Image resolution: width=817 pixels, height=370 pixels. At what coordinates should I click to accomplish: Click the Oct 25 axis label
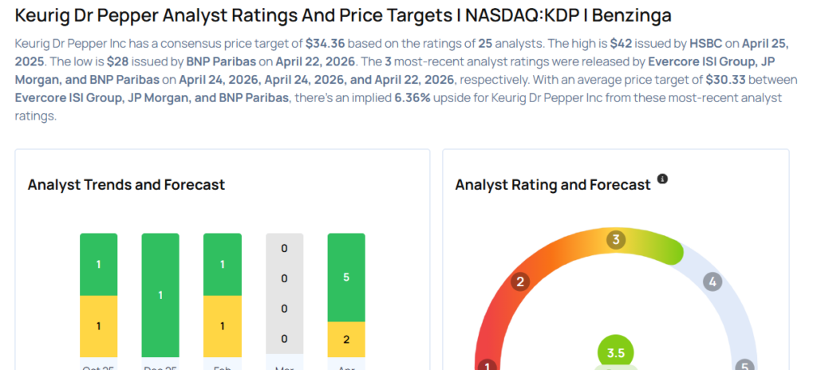(98, 366)
